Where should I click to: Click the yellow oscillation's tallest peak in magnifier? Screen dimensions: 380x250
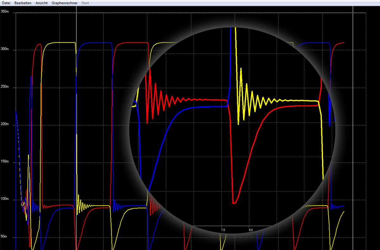tap(241, 68)
